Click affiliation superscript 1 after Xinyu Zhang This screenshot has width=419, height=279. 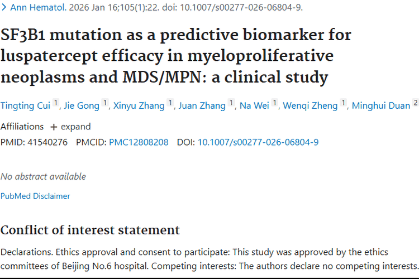pyautogui.click(x=170, y=103)
